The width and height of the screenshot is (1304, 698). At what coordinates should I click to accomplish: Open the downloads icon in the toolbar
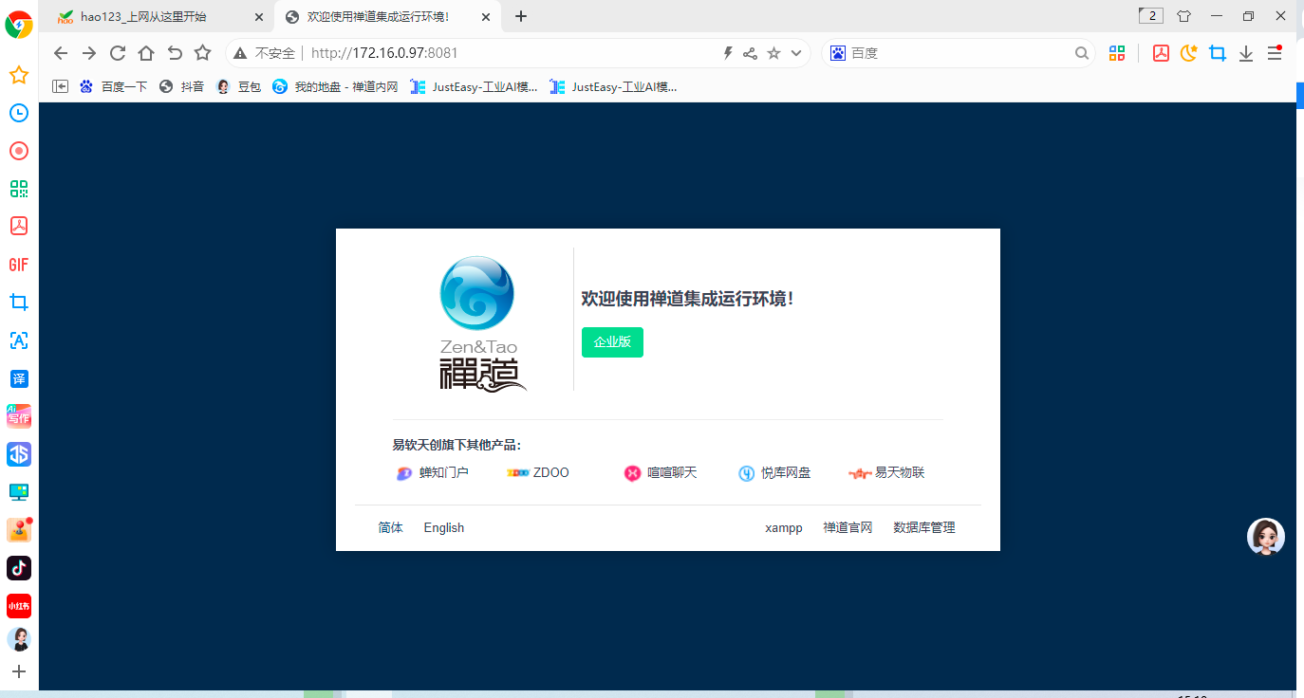[1246, 53]
